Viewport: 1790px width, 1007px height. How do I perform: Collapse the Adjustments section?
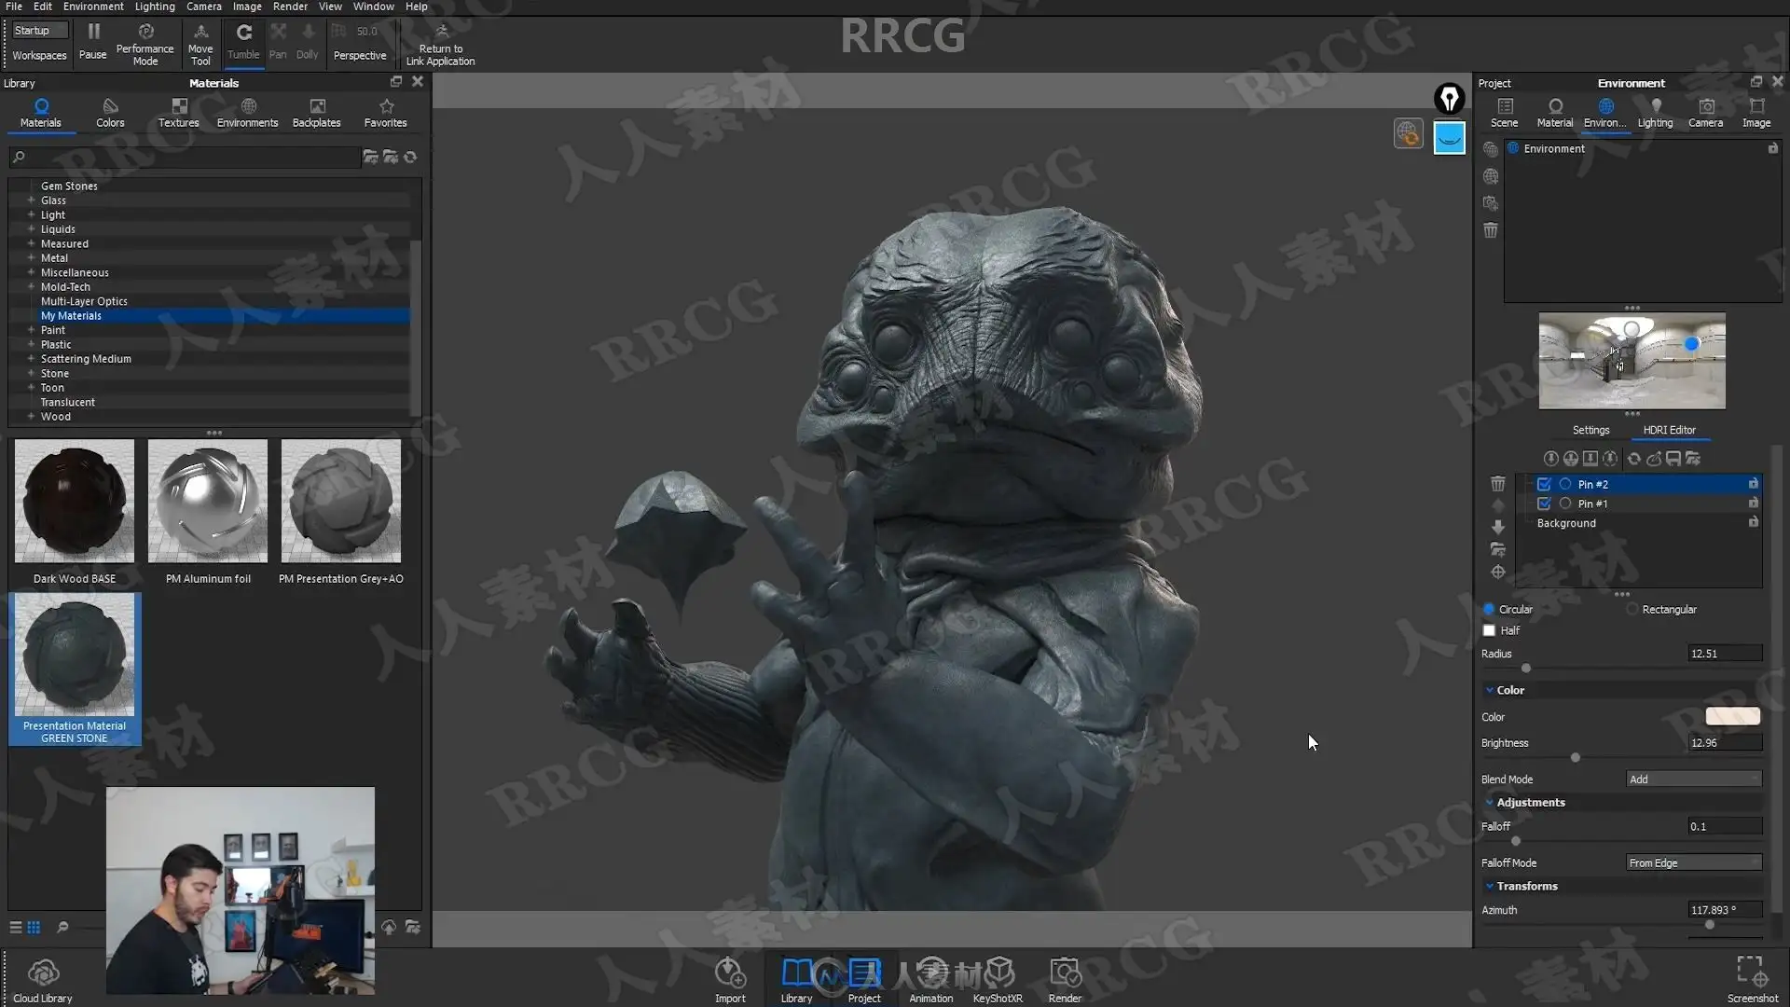pyautogui.click(x=1489, y=803)
